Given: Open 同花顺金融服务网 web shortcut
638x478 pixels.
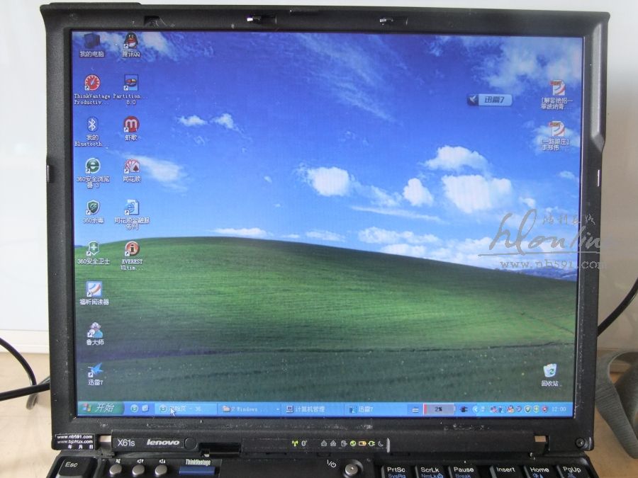Looking at the screenshot, I should (x=132, y=215).
